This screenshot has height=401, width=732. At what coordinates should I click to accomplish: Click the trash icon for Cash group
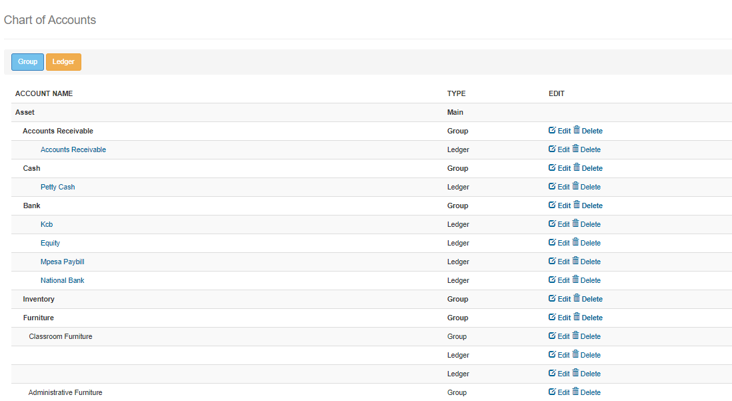pyautogui.click(x=577, y=167)
